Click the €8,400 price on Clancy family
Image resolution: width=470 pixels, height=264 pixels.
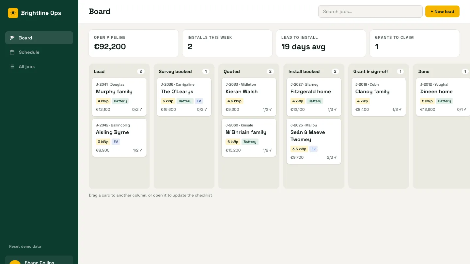click(362, 110)
